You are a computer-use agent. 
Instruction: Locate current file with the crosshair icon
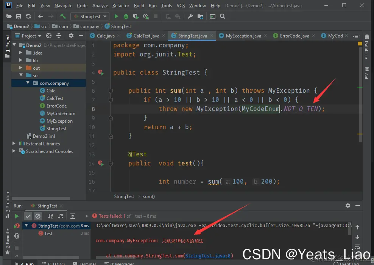coord(49,36)
